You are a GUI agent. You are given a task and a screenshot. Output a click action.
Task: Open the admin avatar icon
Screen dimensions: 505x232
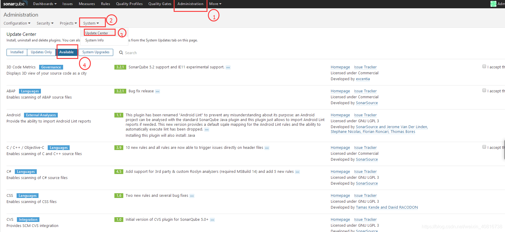[493, 4]
